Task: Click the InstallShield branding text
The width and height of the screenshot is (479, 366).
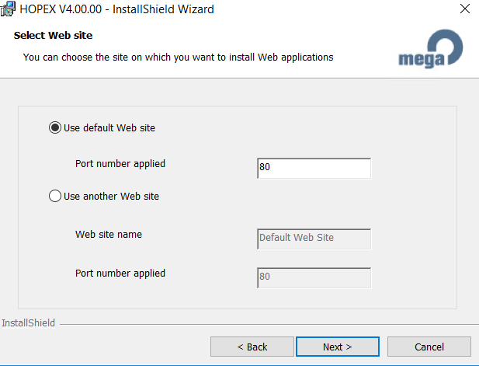Action: tap(28, 322)
